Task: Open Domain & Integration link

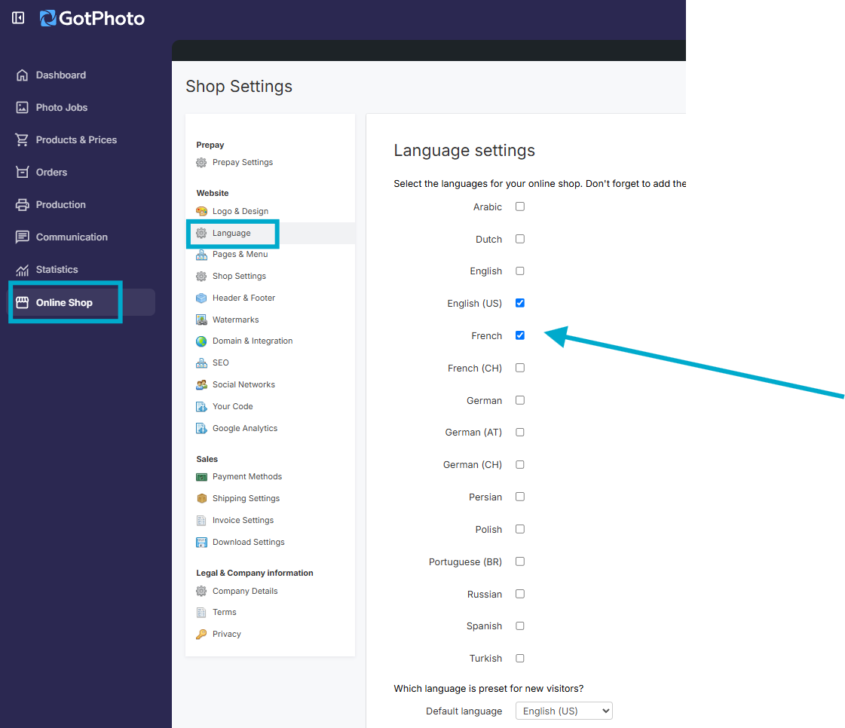Action: click(x=253, y=341)
